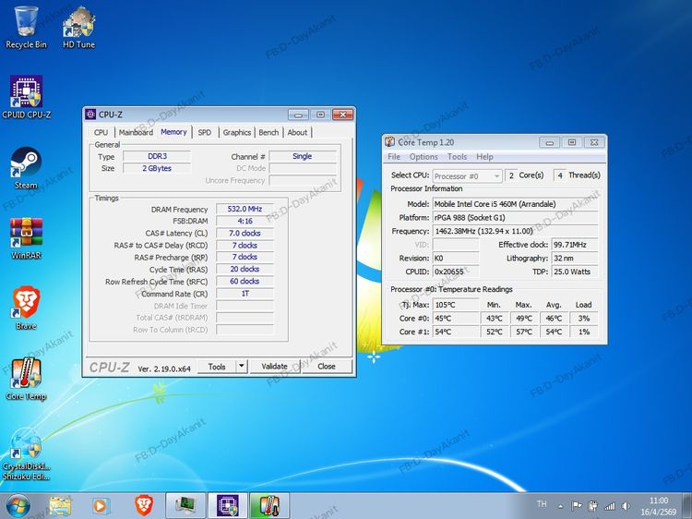The height and width of the screenshot is (519, 692).
Task: Click the 32 nm Lithography value
Action: point(575,258)
